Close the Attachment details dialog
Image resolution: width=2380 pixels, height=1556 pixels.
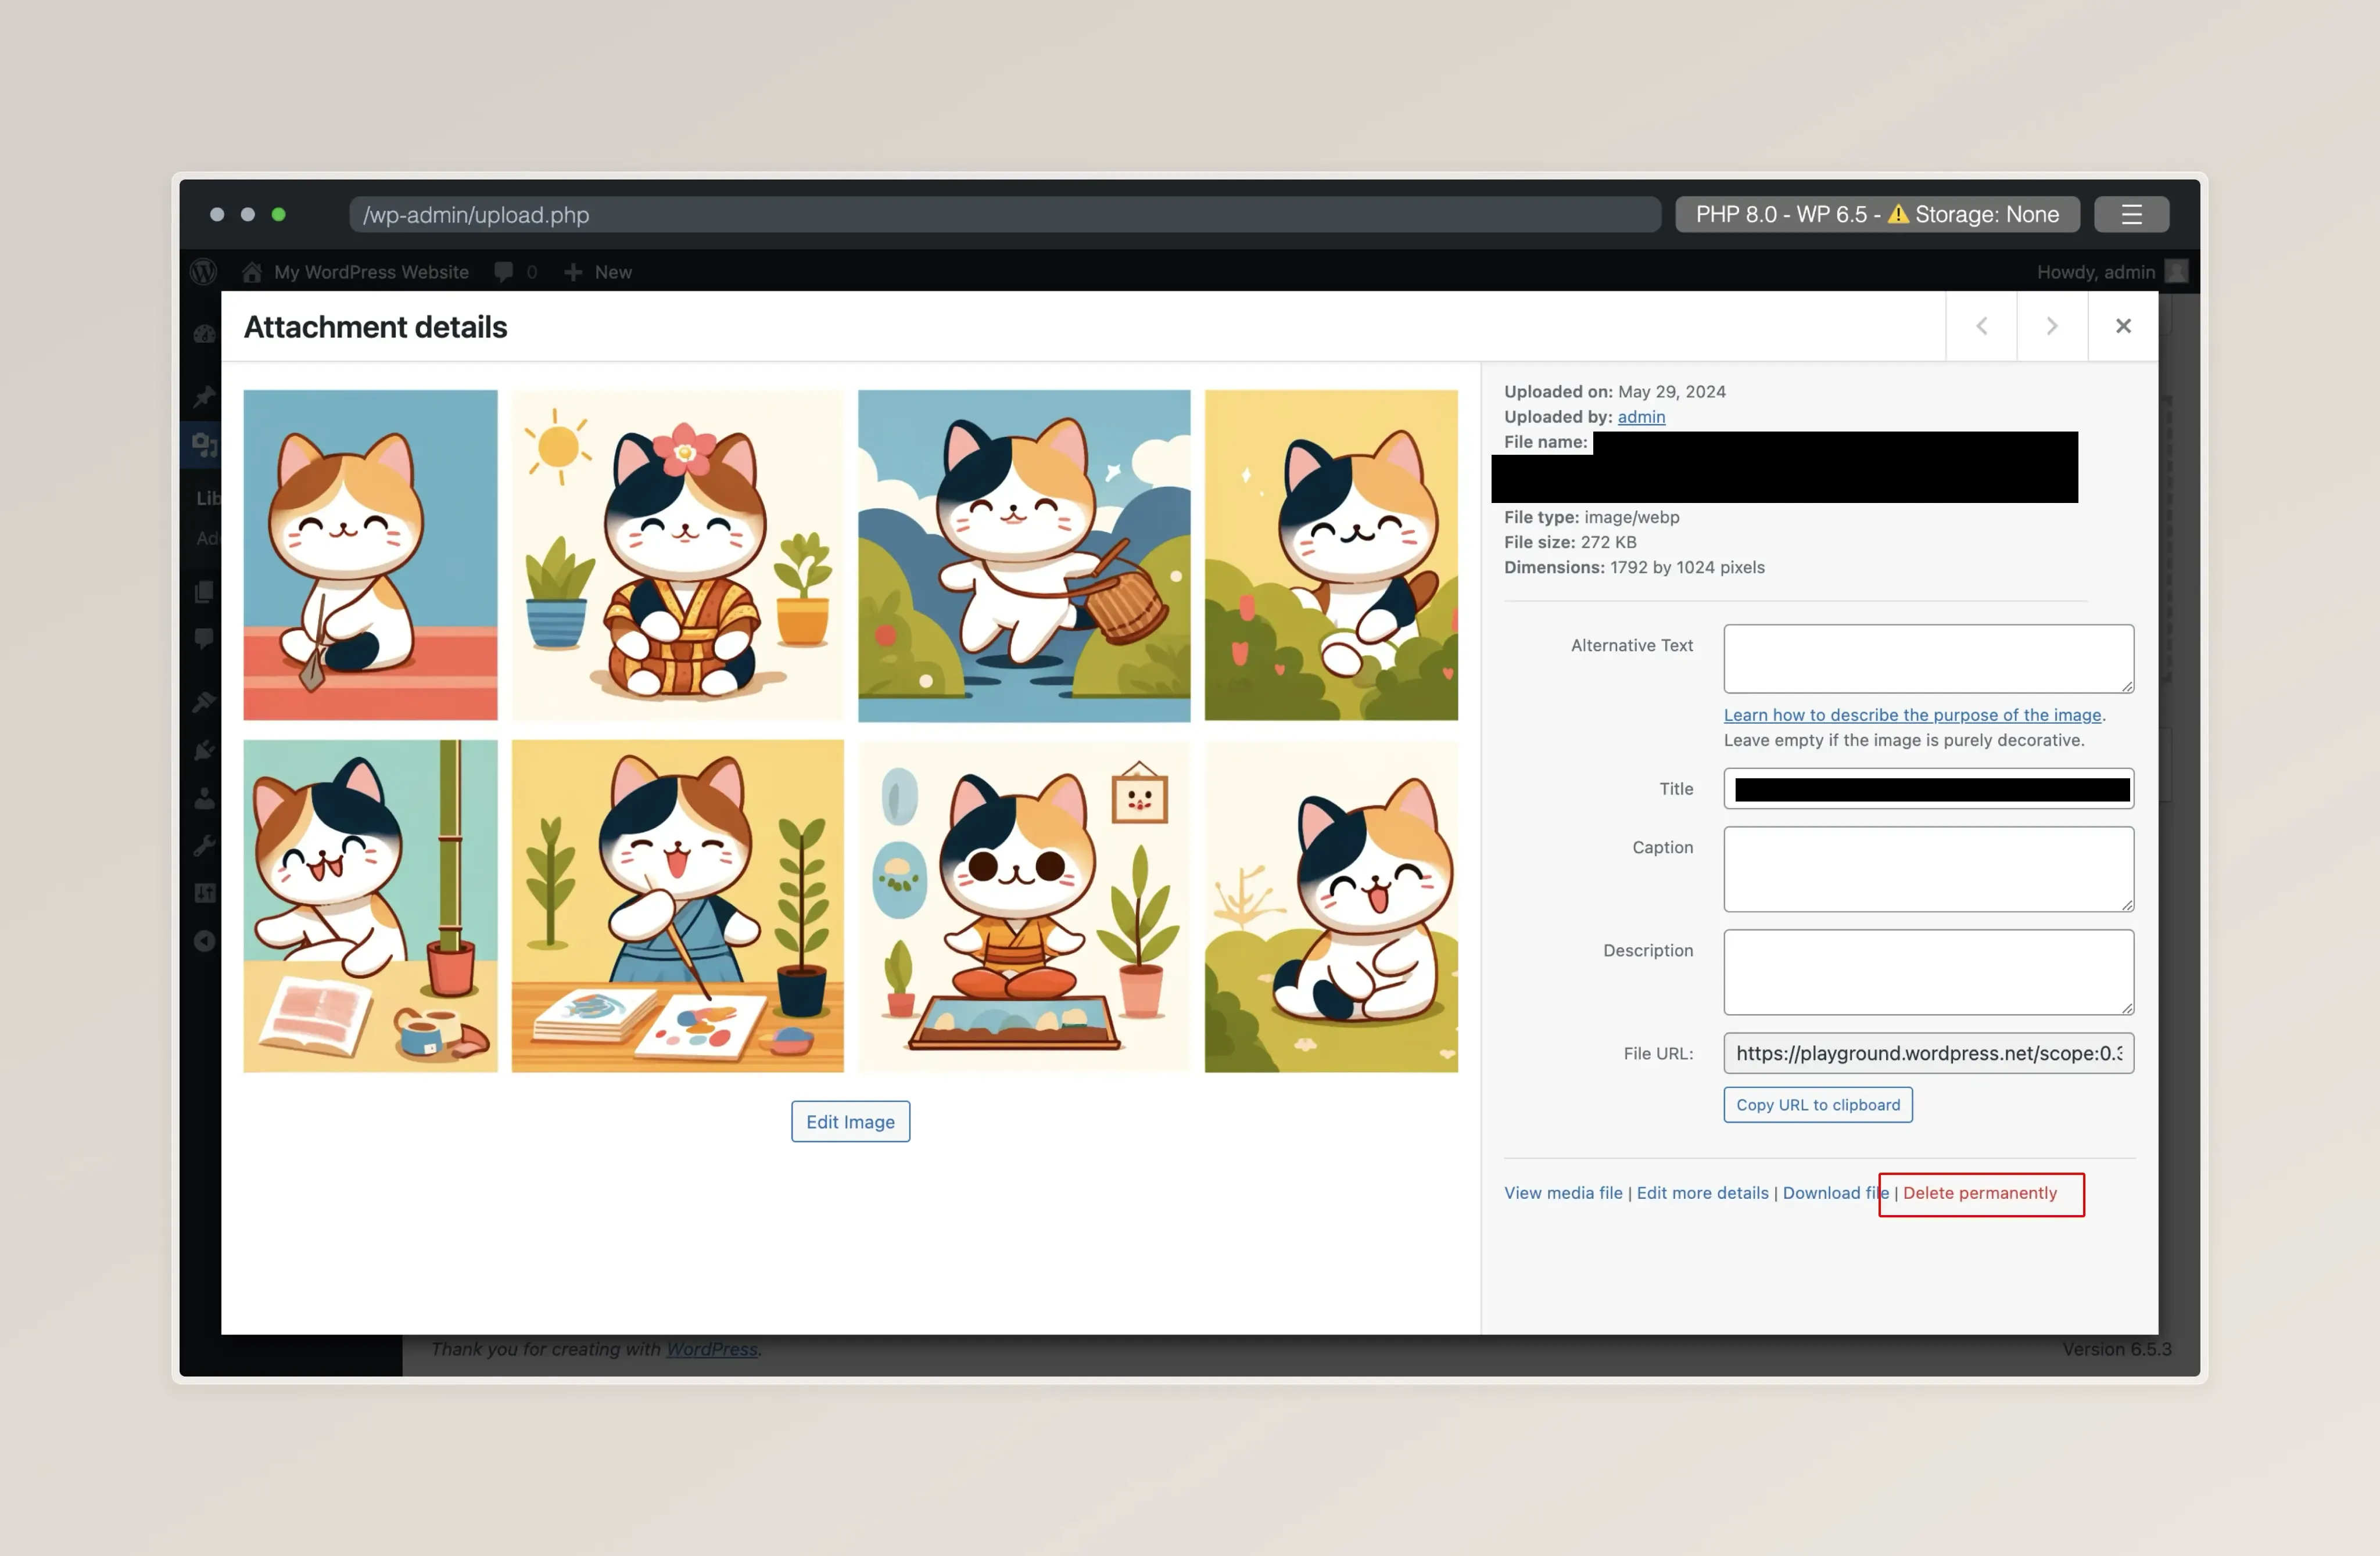click(x=2123, y=327)
